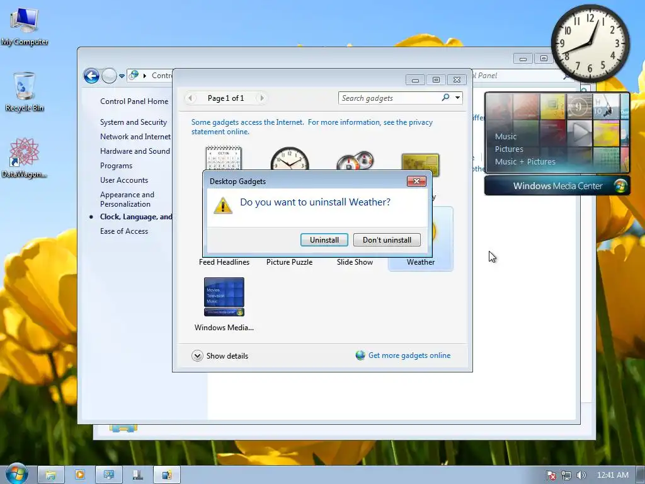The height and width of the screenshot is (484, 645).
Task: Open Windows Media Player taskbar icon
Action: [x=80, y=475]
